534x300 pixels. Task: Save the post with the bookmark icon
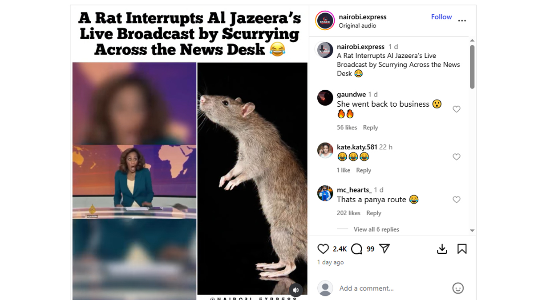click(x=462, y=249)
